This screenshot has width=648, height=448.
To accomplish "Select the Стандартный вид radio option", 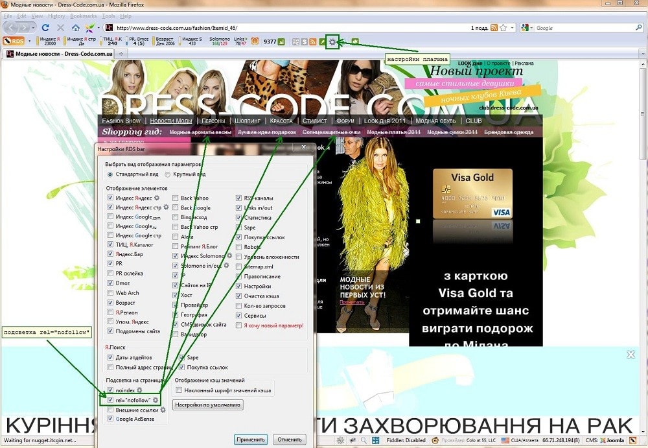I will (110, 174).
